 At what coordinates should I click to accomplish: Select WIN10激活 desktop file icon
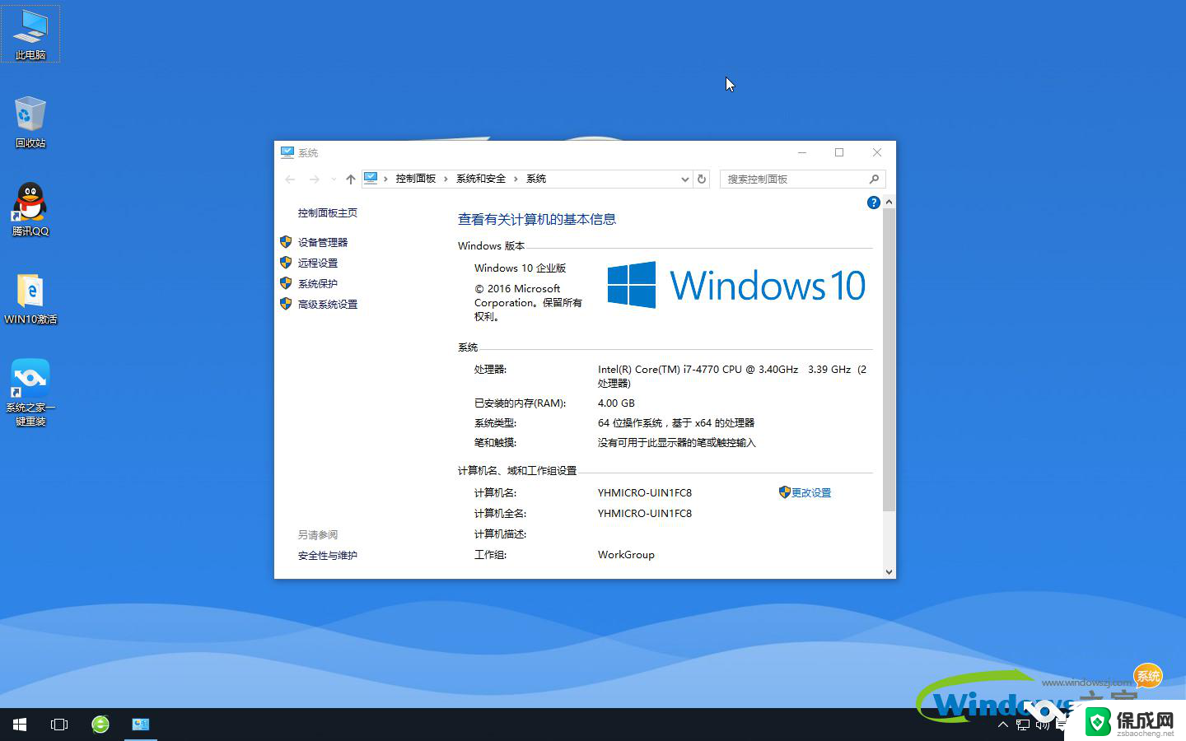tap(30, 298)
